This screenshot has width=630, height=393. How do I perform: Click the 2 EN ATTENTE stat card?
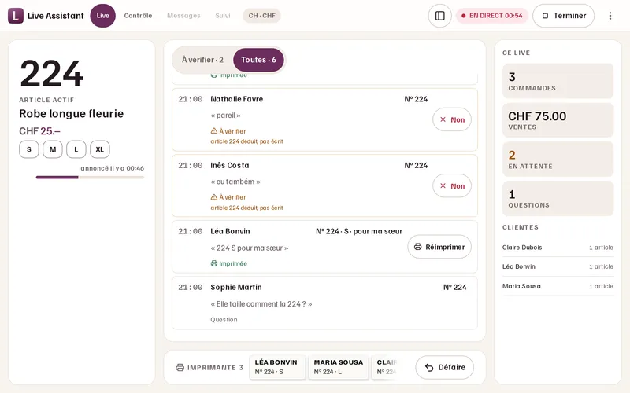click(558, 160)
